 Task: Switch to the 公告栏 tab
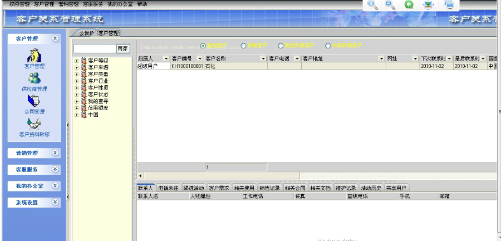[x=85, y=33]
